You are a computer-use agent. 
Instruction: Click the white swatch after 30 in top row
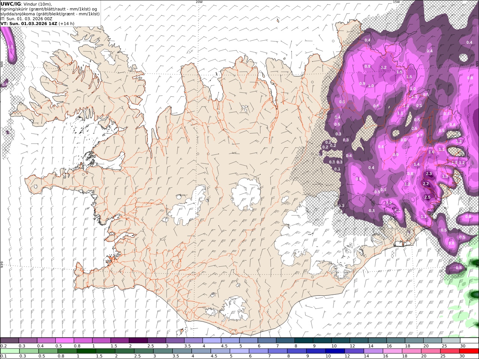(x=469, y=341)
